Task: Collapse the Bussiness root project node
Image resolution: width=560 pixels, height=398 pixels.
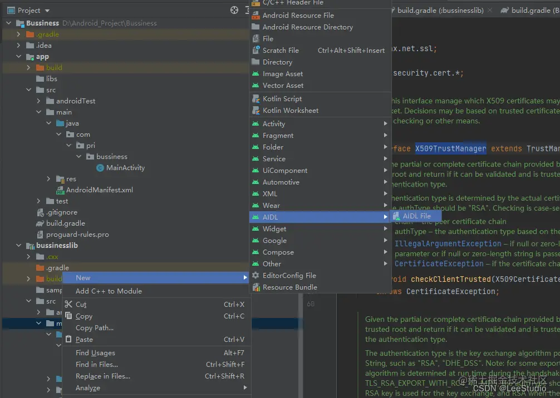Action: [x=9, y=23]
